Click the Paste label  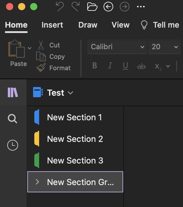pos(19,64)
